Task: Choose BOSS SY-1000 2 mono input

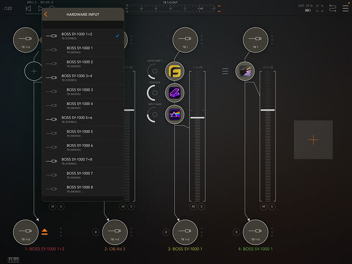Action: click(83, 63)
